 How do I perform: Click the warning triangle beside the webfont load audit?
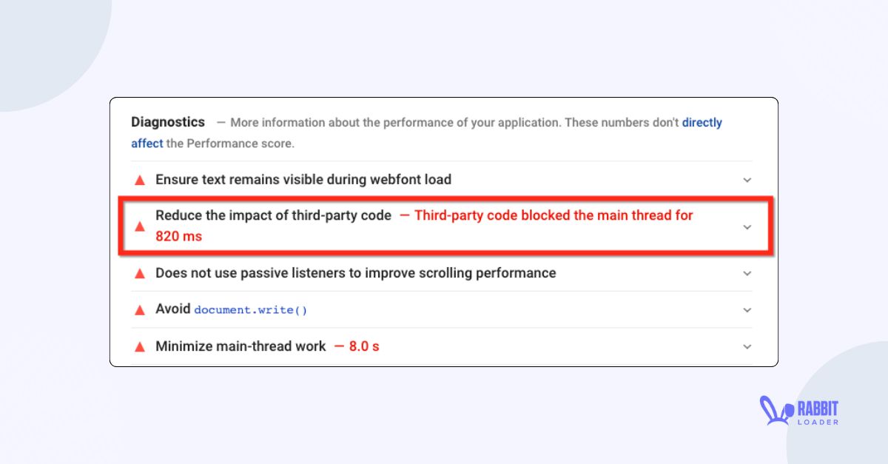[x=139, y=179]
